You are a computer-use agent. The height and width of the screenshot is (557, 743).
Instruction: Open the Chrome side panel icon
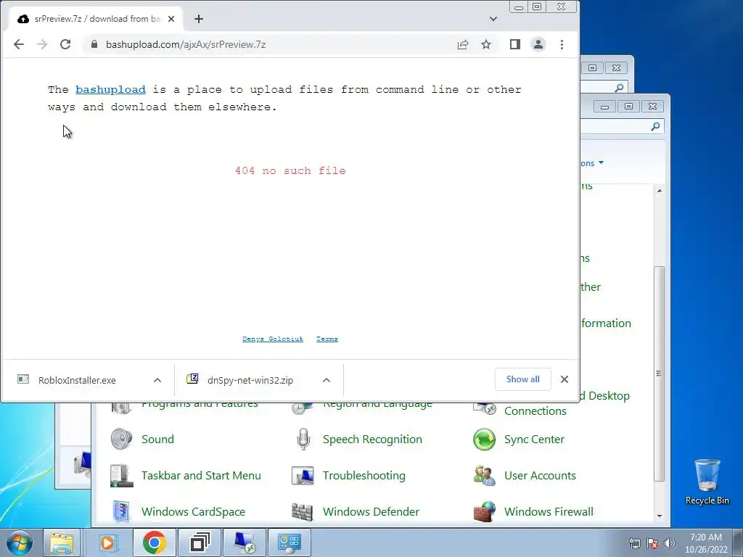click(515, 44)
